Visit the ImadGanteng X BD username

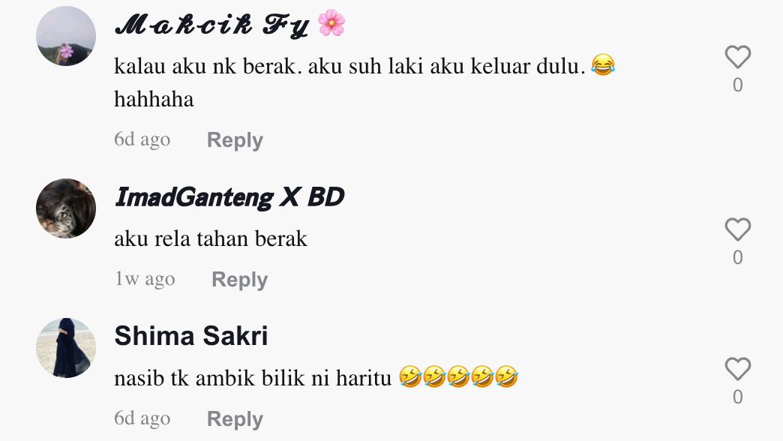[x=229, y=196]
